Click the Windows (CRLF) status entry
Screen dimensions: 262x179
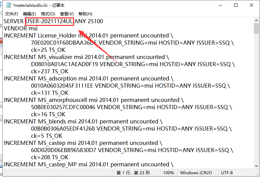tap(196, 173)
